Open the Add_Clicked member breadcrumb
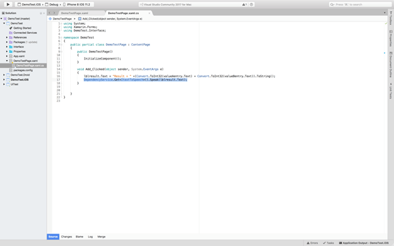This screenshot has width=394, height=246. pyautogui.click(x=110, y=19)
